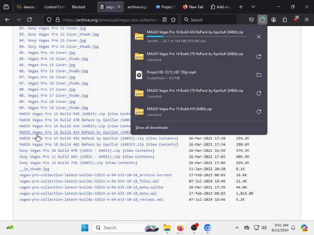Switch to the Blocked tab
314x235 pixels.
pos(78,7)
